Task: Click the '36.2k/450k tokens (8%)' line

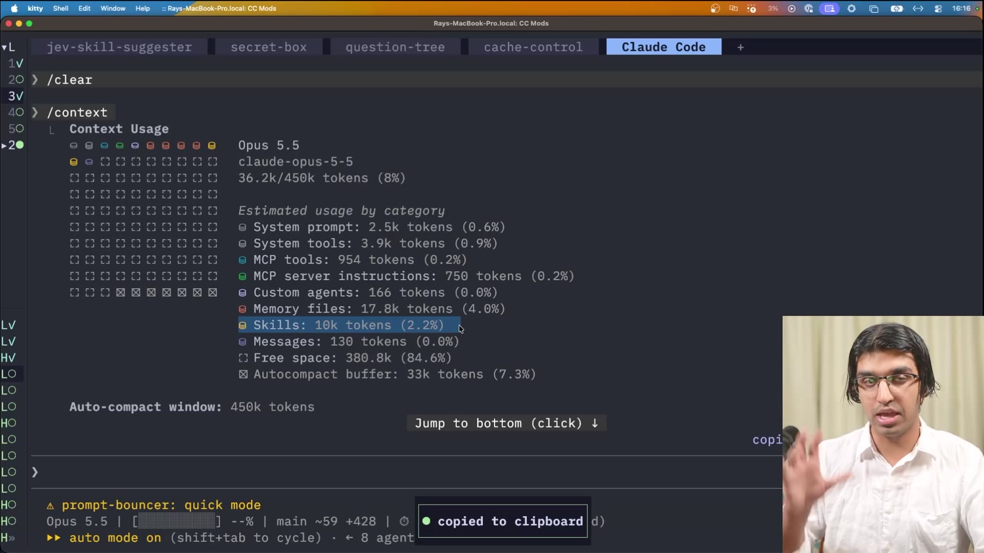Action: (322, 178)
